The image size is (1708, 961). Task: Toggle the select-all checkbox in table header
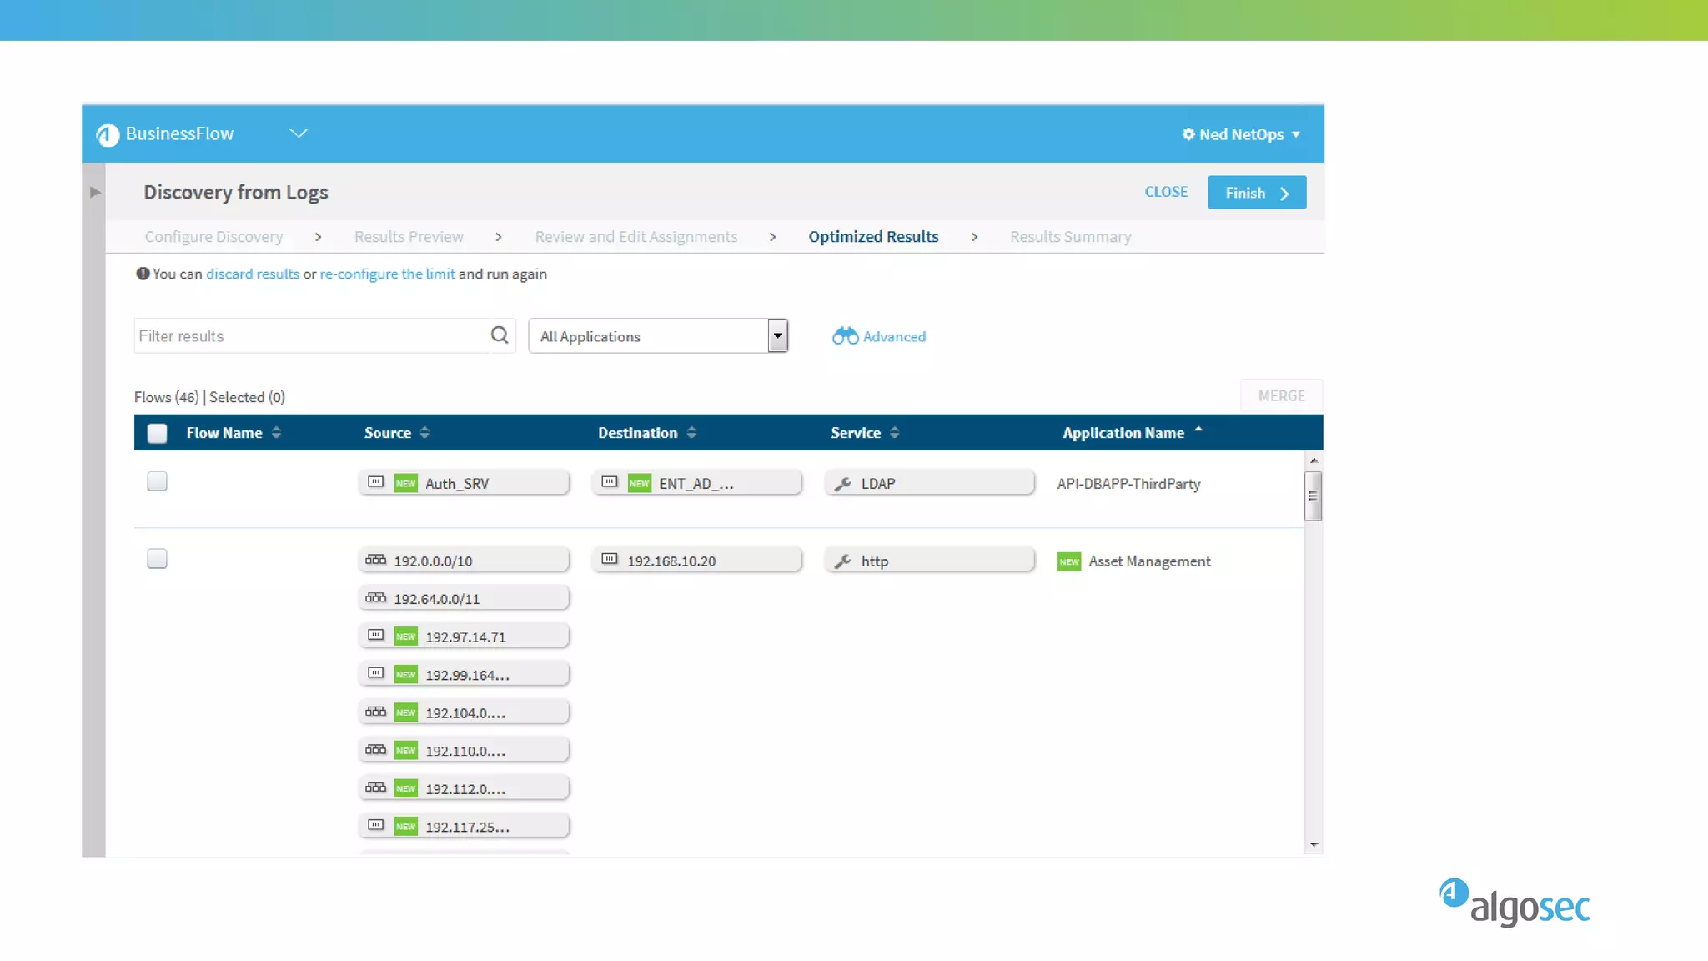click(x=157, y=433)
